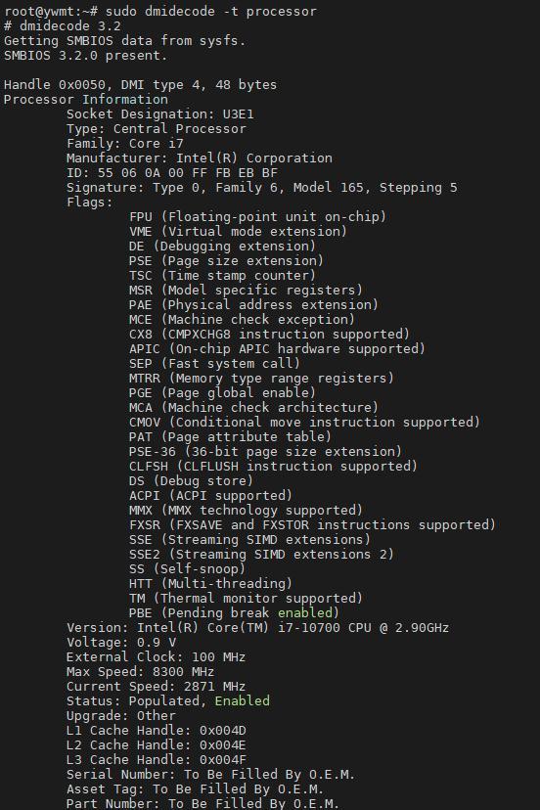This screenshot has width=540, height=810.
Task: Select the 'Family: Core i7' line
Action: (x=125, y=143)
